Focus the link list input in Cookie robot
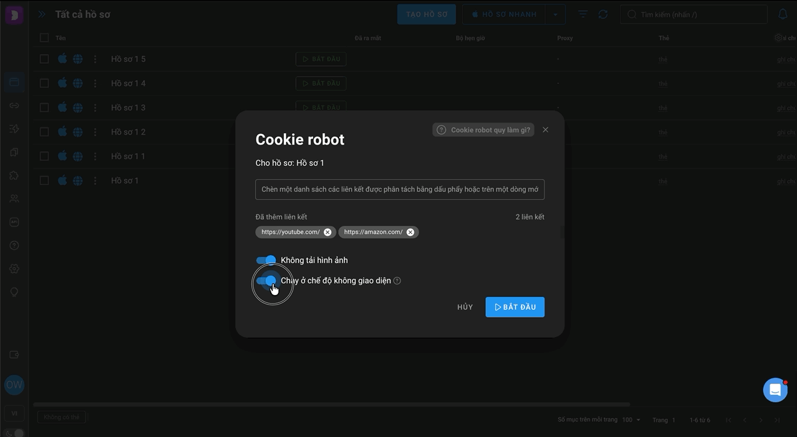The height and width of the screenshot is (437, 797). click(400, 190)
